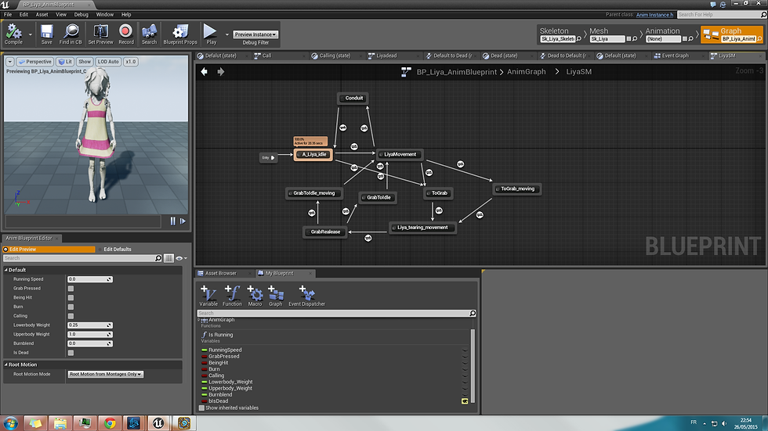The height and width of the screenshot is (431, 768).
Task: Add a new Macro
Action: (255, 296)
